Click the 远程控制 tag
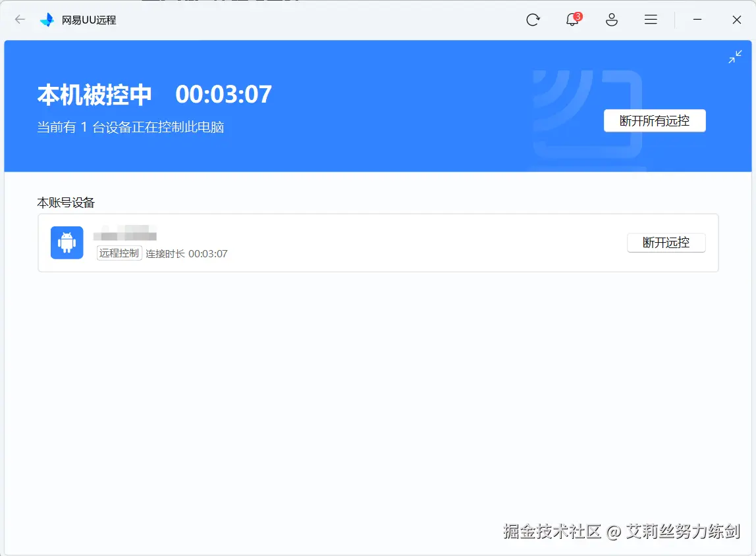Viewport: 756px width, 556px height. click(119, 253)
